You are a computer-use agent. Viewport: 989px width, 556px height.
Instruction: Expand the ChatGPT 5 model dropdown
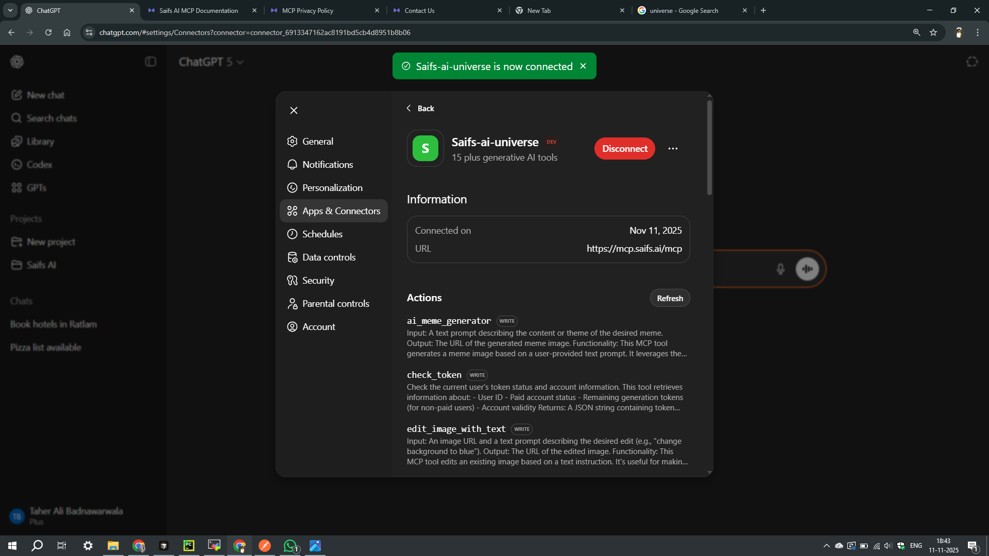pyautogui.click(x=211, y=62)
